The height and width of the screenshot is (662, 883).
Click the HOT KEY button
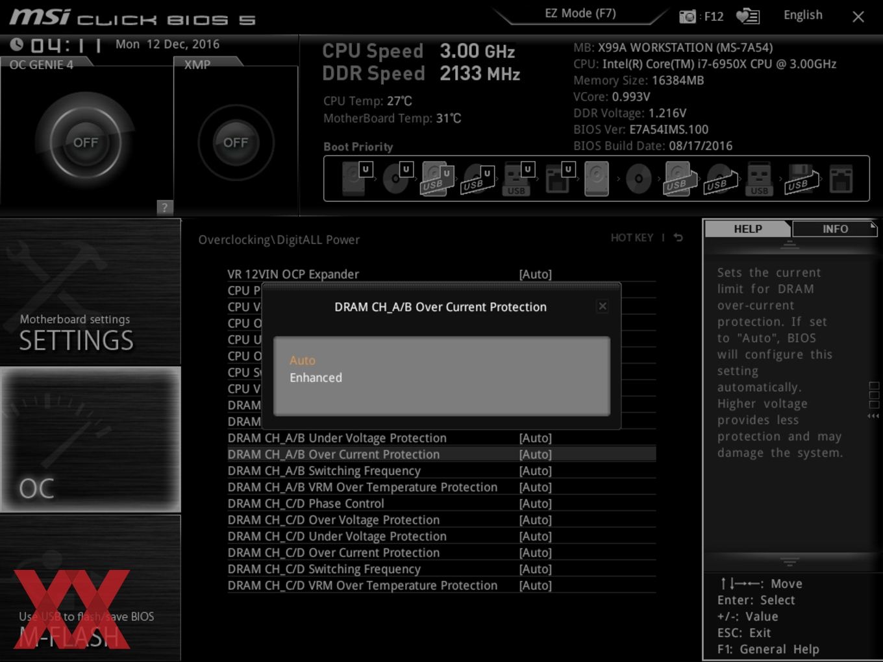point(632,238)
